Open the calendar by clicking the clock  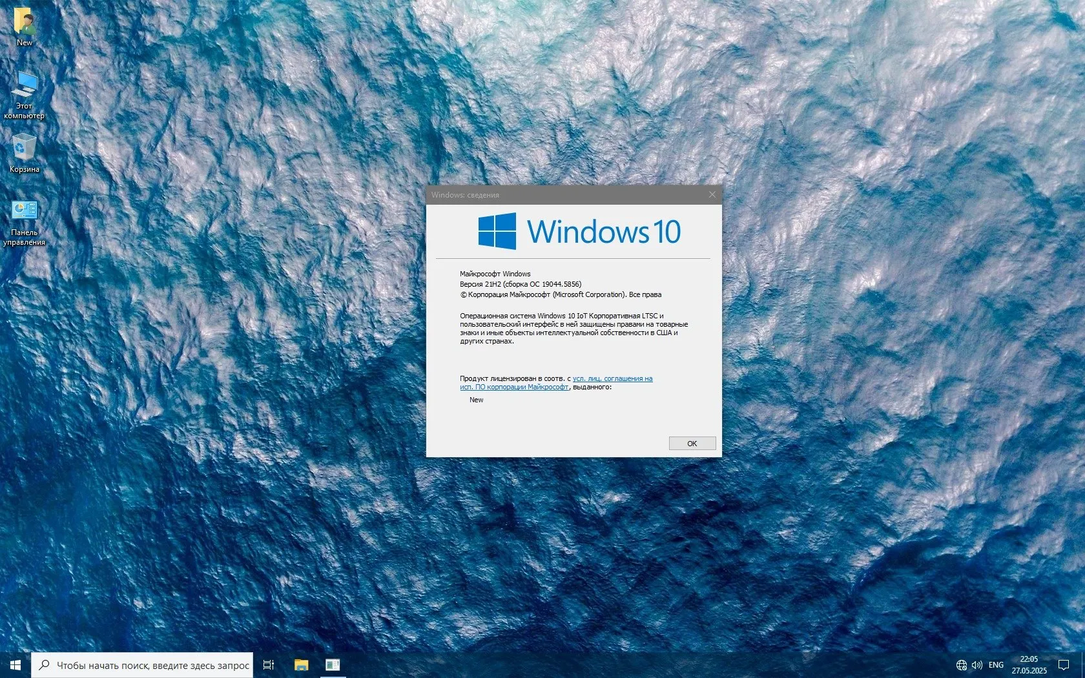(x=1029, y=664)
